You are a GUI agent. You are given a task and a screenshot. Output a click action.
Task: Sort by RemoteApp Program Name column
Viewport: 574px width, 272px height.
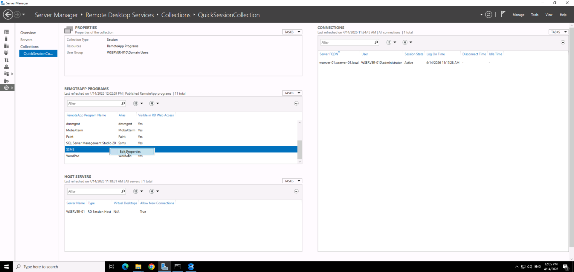[x=86, y=115]
